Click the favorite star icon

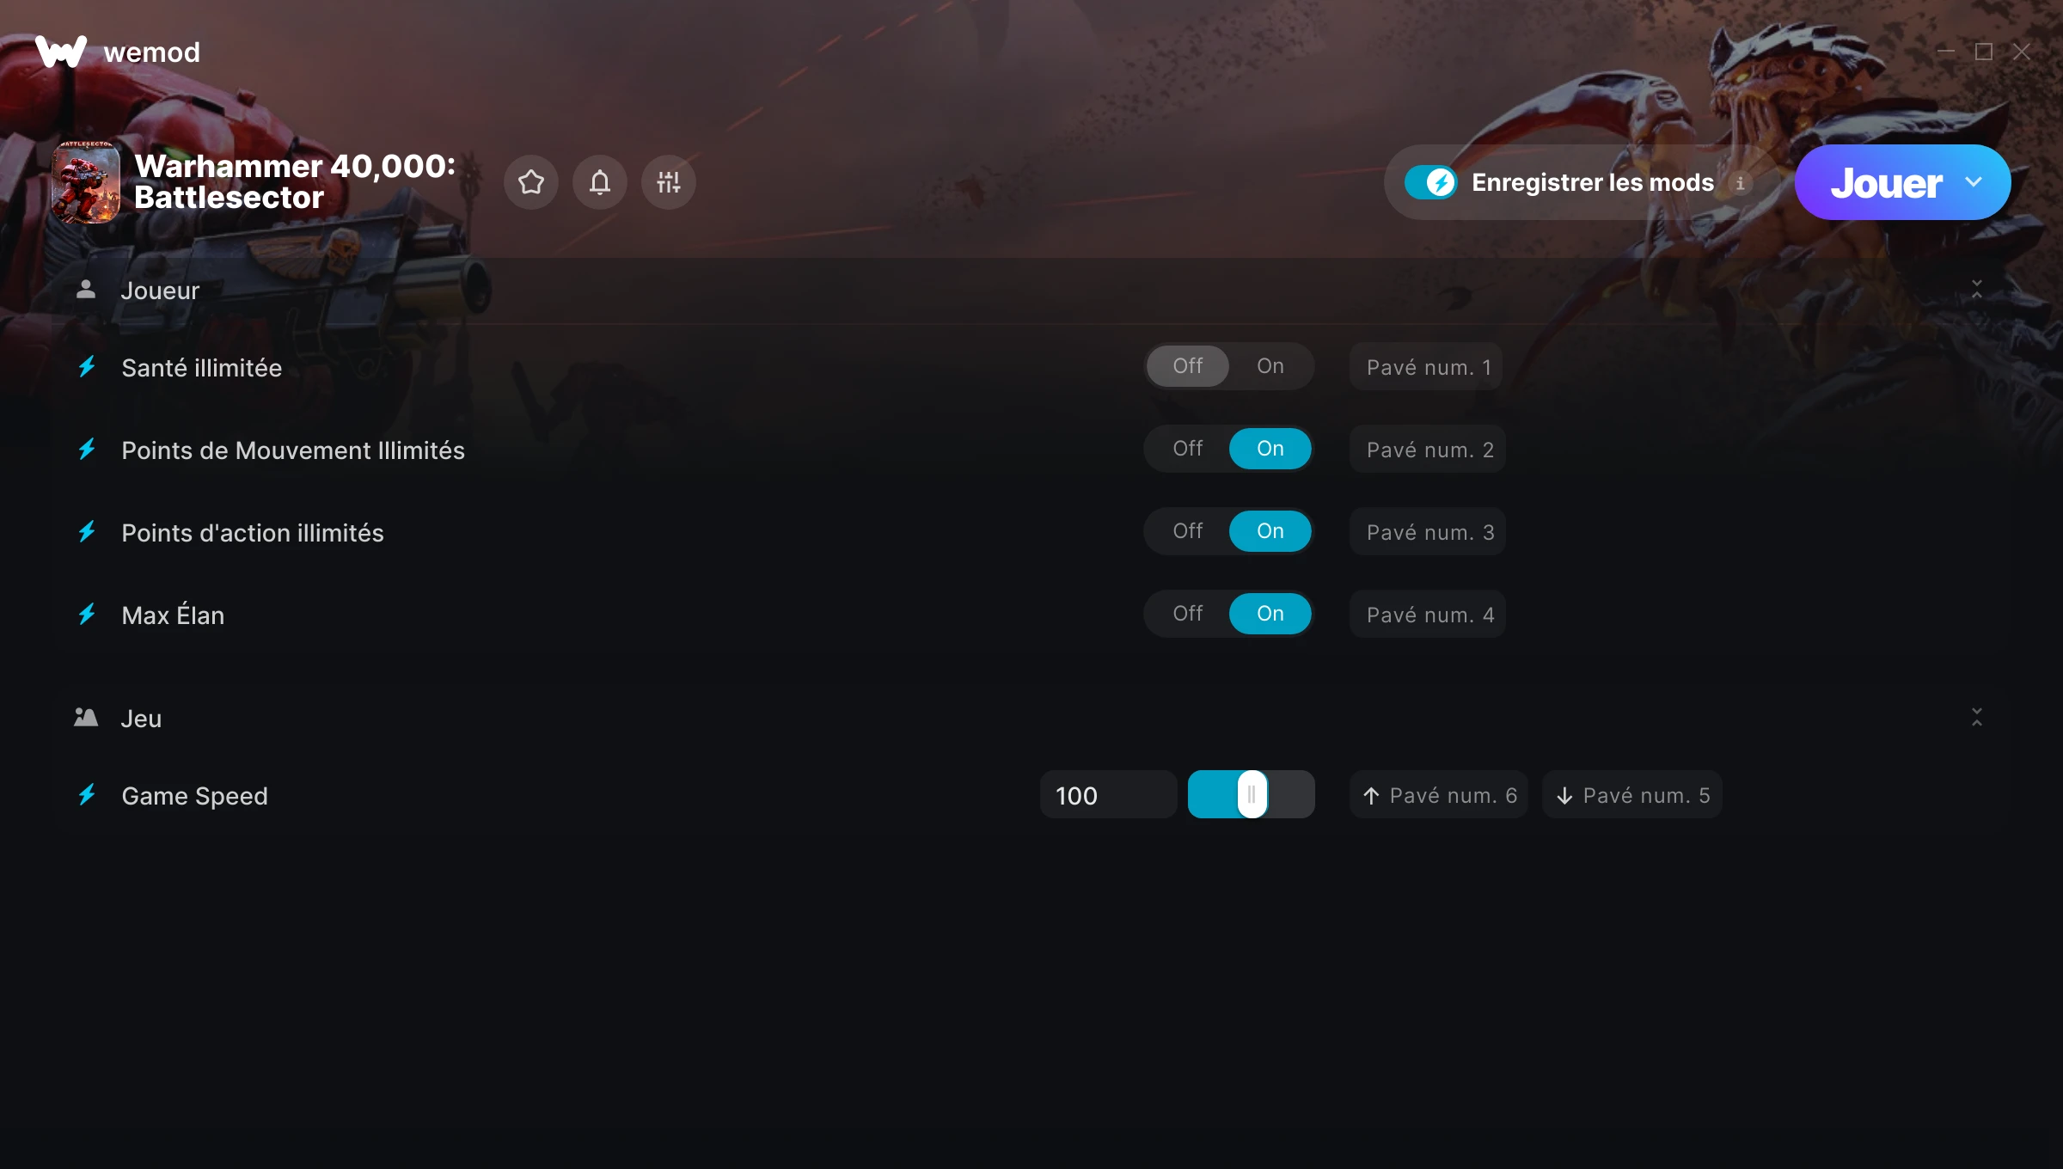[531, 182]
